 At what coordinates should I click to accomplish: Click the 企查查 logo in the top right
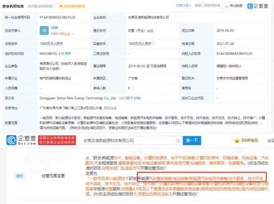(258, 6)
